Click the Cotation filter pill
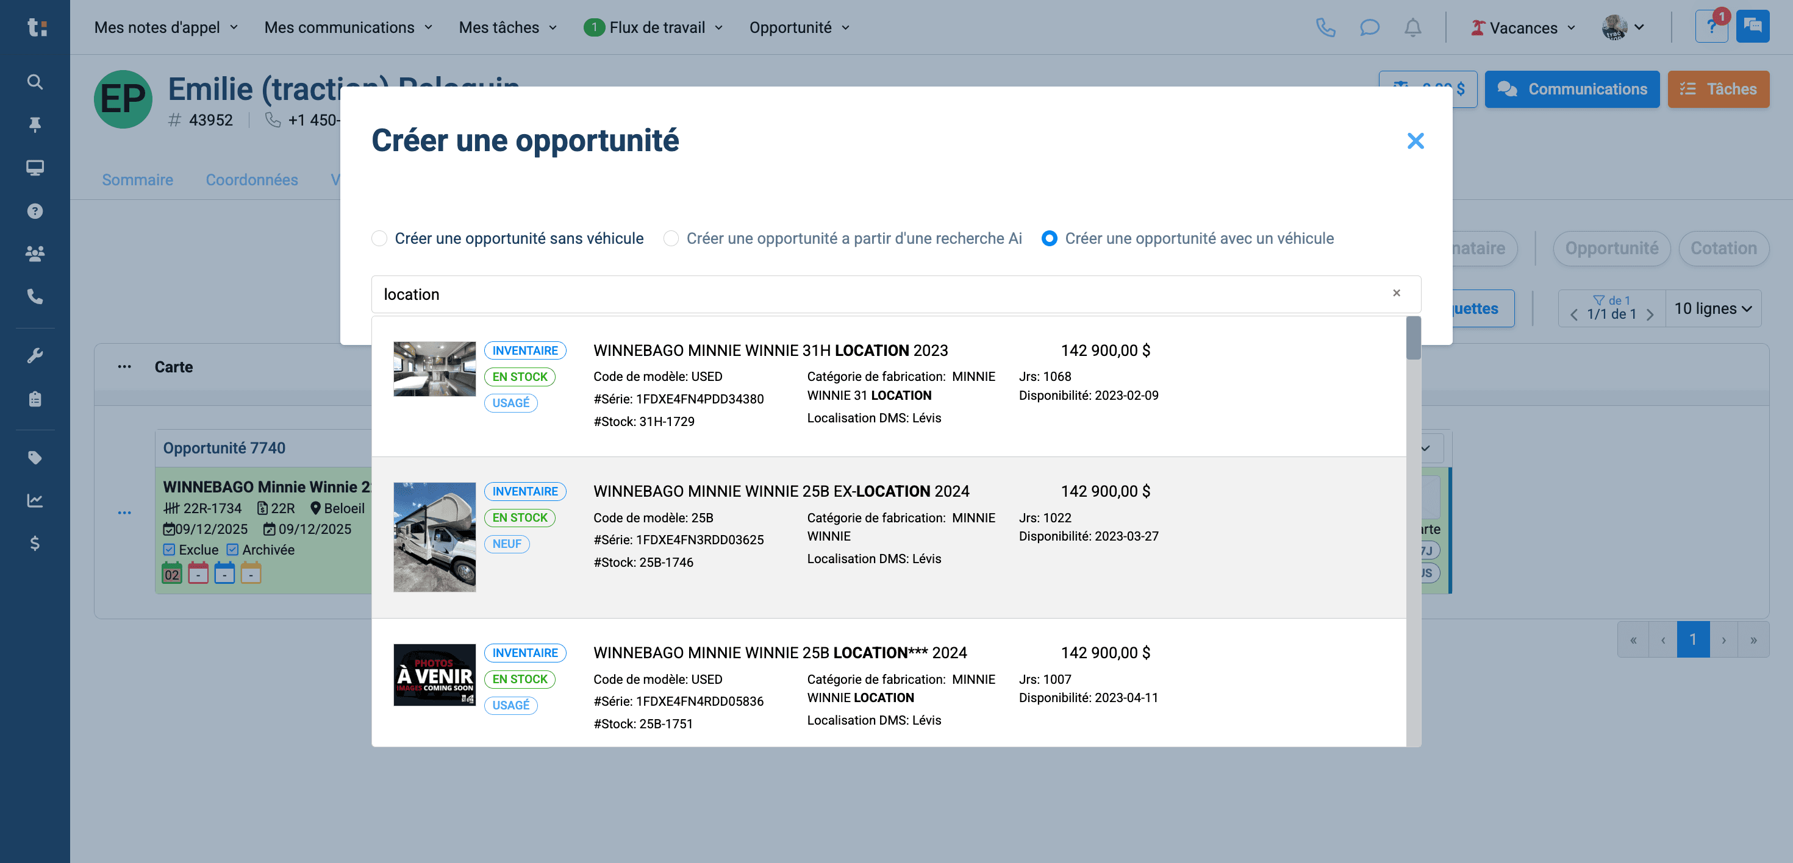Image resolution: width=1793 pixels, height=863 pixels. pyautogui.click(x=1723, y=248)
